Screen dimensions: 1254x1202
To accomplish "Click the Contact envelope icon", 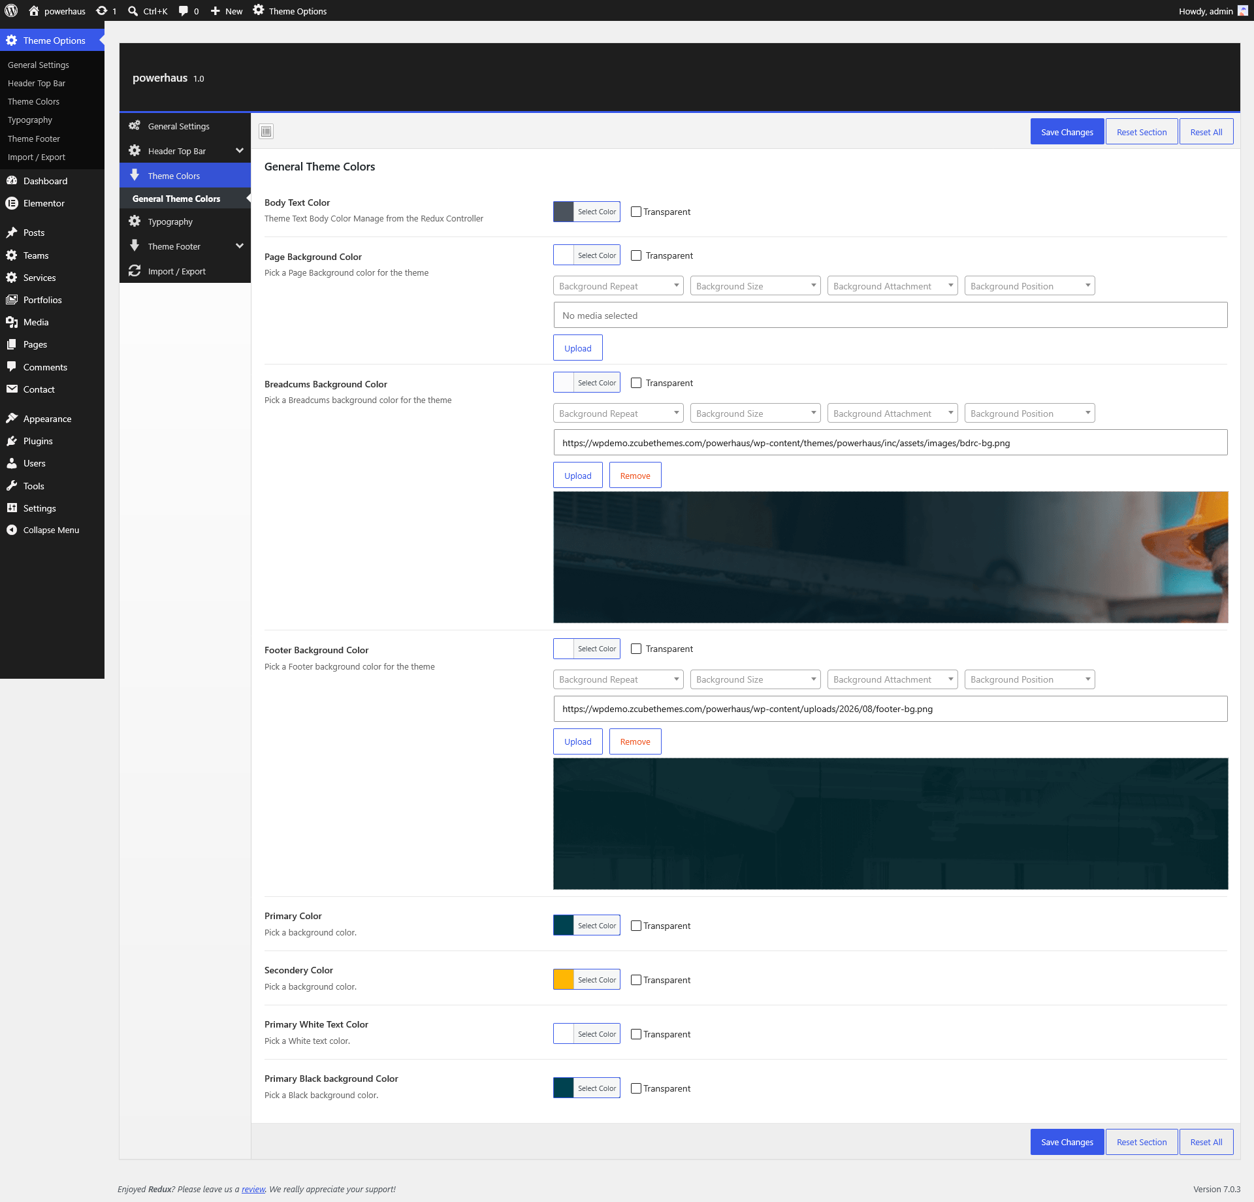I will pos(12,389).
